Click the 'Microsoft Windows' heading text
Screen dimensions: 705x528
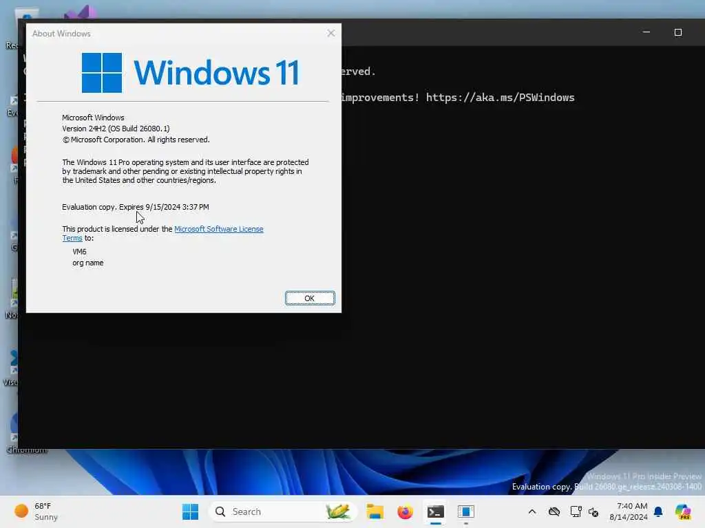[x=93, y=118]
